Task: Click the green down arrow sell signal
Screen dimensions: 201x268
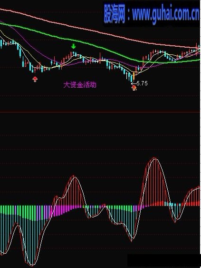Action: tap(74, 46)
